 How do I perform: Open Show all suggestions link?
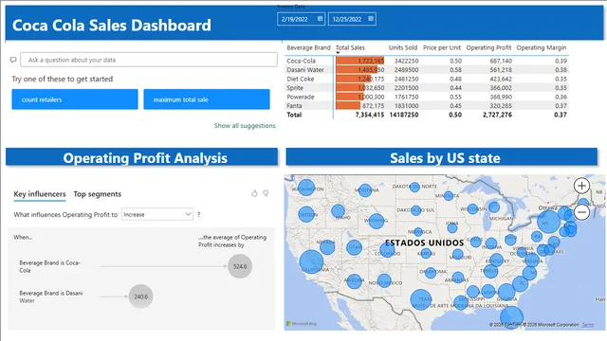245,126
